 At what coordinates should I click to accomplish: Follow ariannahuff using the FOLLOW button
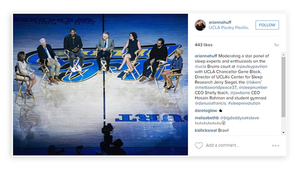[267, 25]
